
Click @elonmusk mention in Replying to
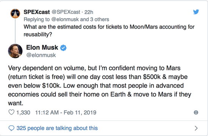[65, 20]
